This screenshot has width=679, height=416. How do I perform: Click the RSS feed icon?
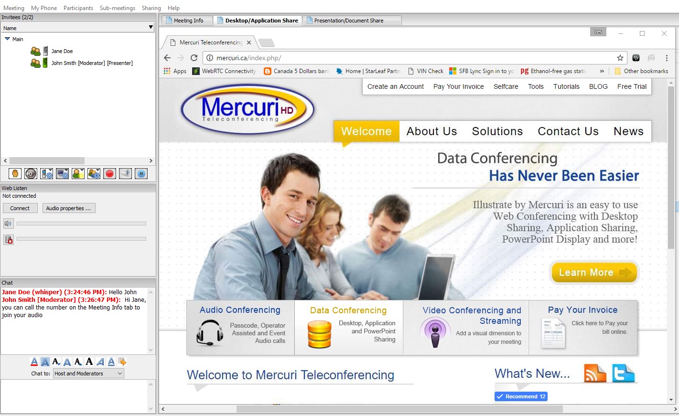pos(595,373)
